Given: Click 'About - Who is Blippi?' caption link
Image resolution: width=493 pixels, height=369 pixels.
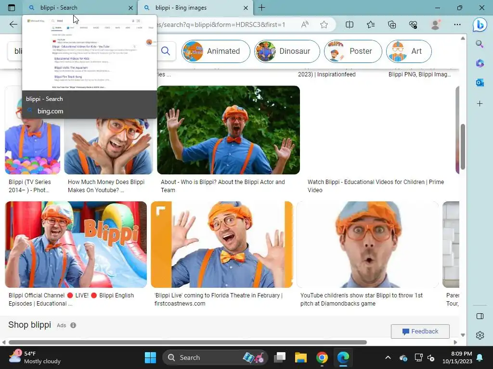Looking at the screenshot, I should coord(222,186).
